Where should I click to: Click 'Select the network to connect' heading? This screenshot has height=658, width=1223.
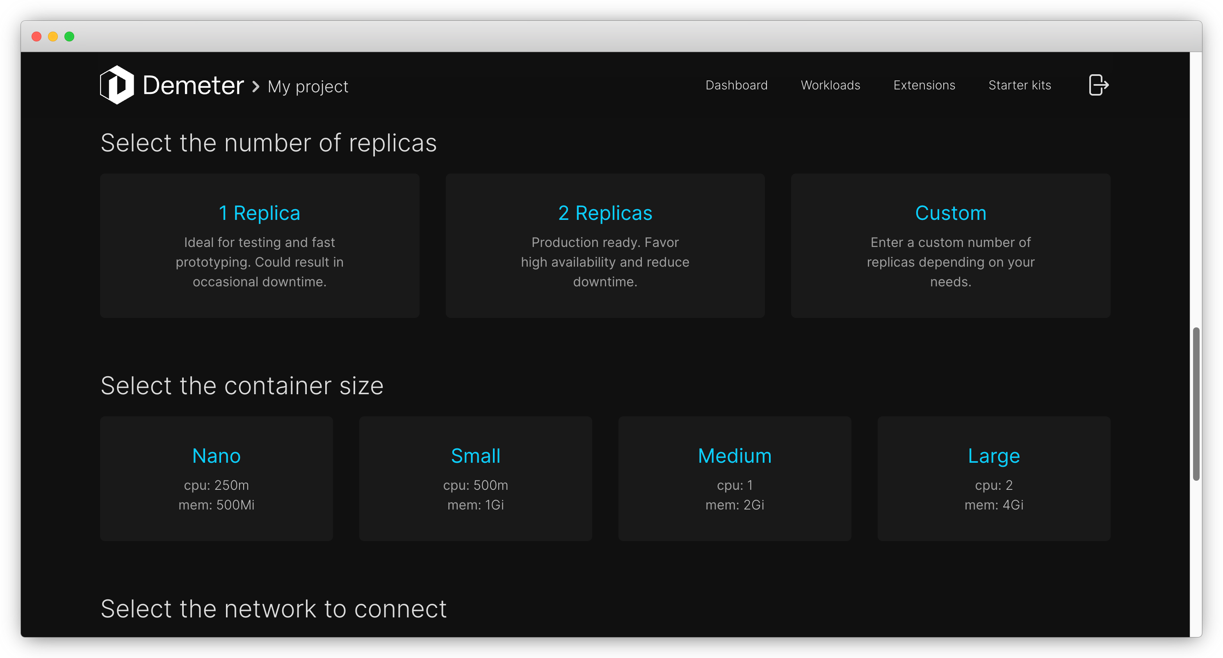coord(274,609)
